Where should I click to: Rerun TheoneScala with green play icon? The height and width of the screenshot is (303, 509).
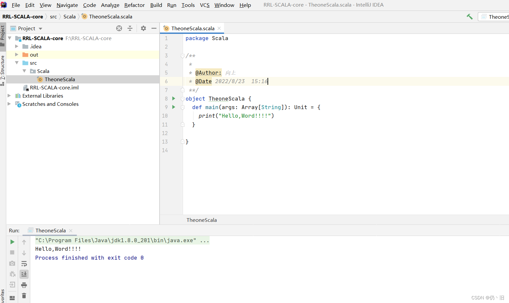[x=12, y=242]
